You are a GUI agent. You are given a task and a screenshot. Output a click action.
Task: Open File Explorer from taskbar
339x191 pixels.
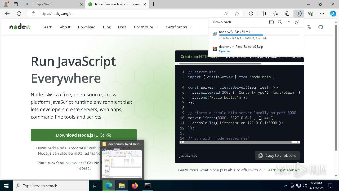[122, 186]
